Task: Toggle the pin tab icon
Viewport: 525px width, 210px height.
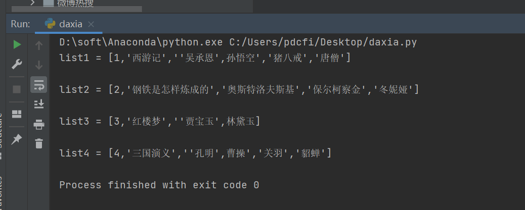Action: point(17,139)
